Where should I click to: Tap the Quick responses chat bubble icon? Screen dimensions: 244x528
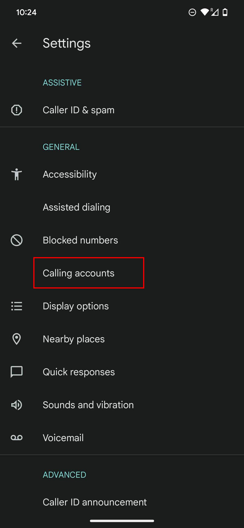(x=17, y=372)
